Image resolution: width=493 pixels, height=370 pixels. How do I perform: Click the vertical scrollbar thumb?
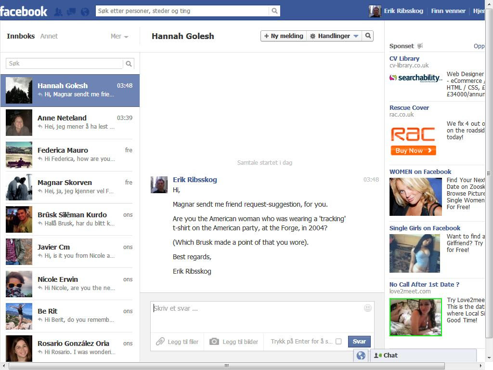point(489,173)
